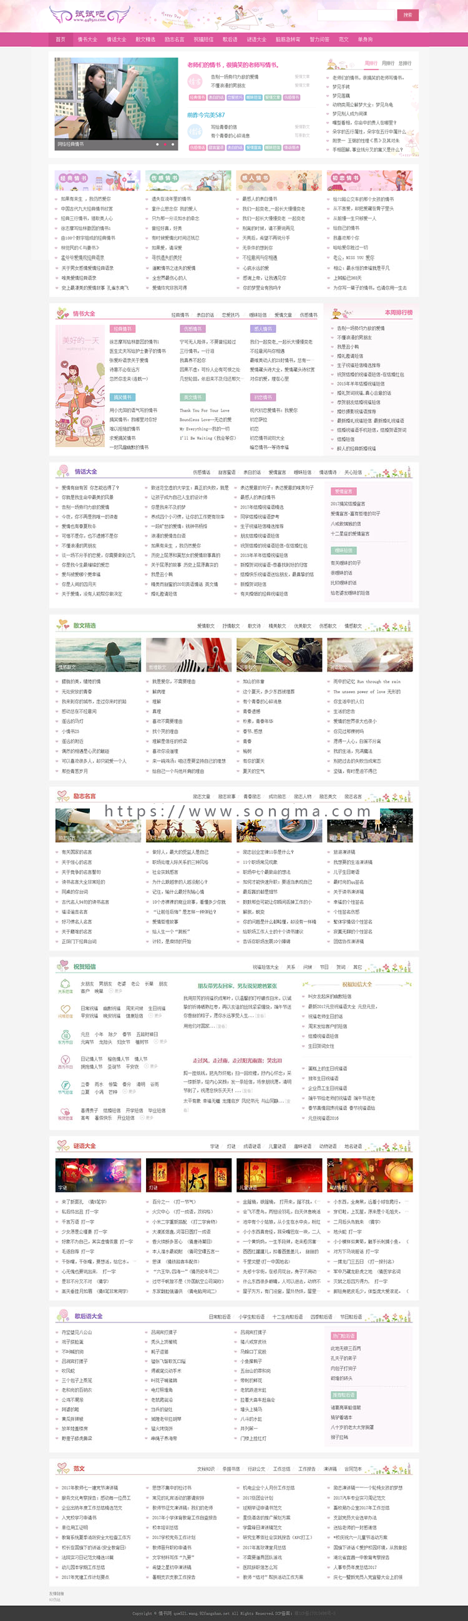Open the 首页 home nav item
Screen dimensions: 468x1621
click(x=61, y=39)
